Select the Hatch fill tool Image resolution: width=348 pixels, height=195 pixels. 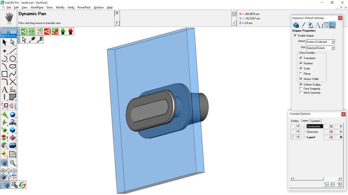tap(13, 97)
